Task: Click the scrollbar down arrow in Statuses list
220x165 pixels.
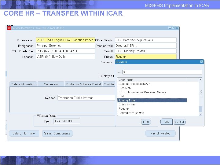Action: (201, 114)
